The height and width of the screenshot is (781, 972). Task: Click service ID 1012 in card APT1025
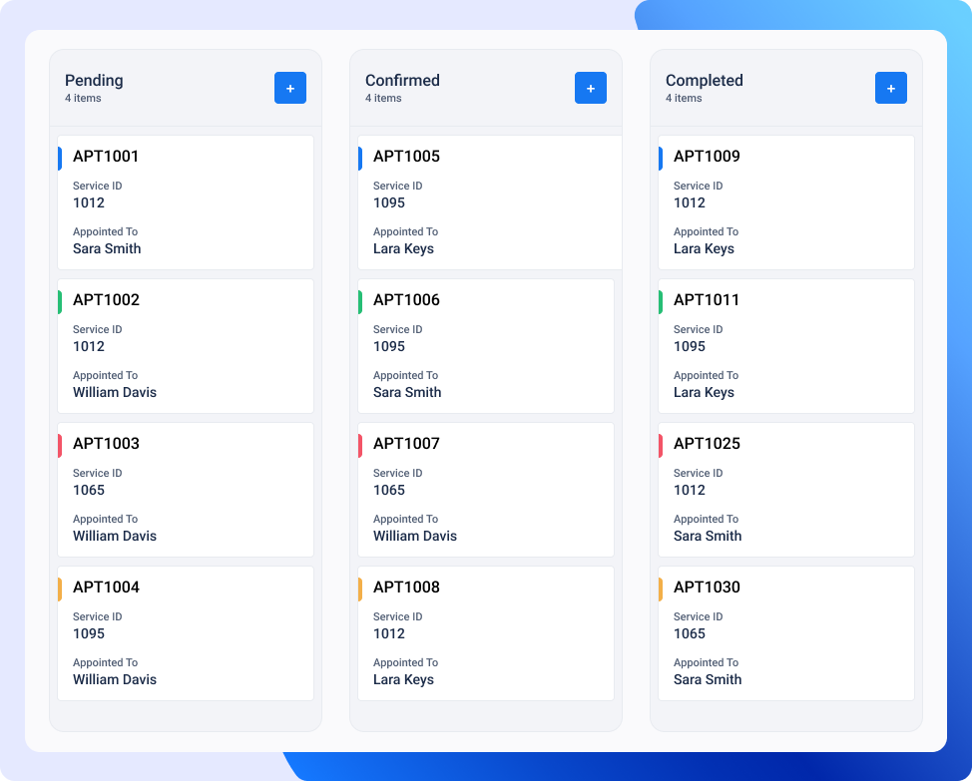point(690,490)
